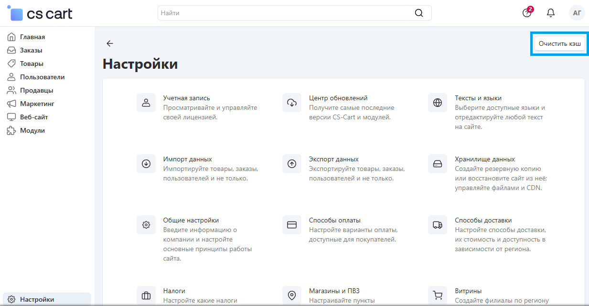Click the magnifier search icon
This screenshot has width=589, height=306.
[419, 13]
